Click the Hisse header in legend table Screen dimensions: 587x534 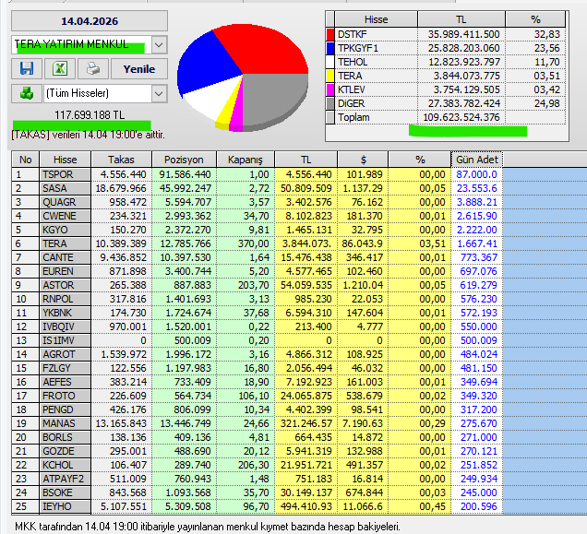click(376, 19)
